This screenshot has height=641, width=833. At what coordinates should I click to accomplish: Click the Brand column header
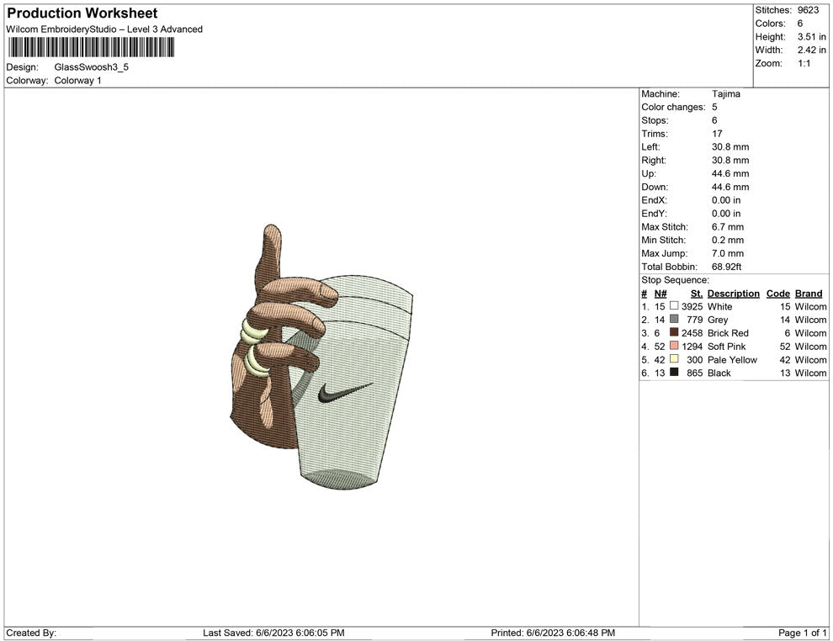point(809,293)
